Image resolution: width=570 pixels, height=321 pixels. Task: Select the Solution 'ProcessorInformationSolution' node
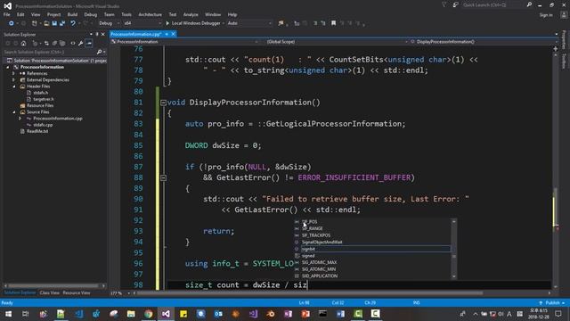click(57, 61)
